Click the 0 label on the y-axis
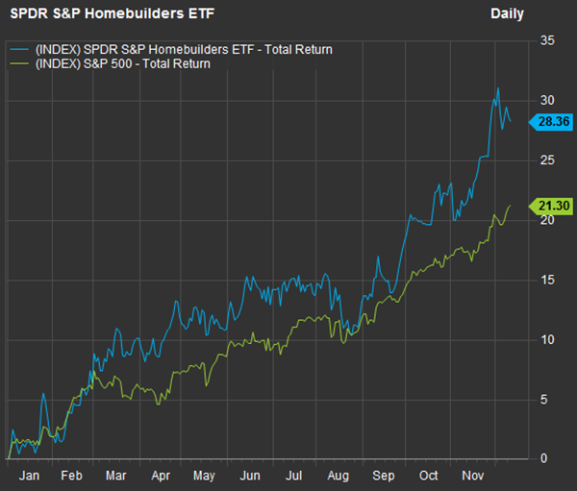The width and height of the screenshot is (577, 491). click(544, 458)
